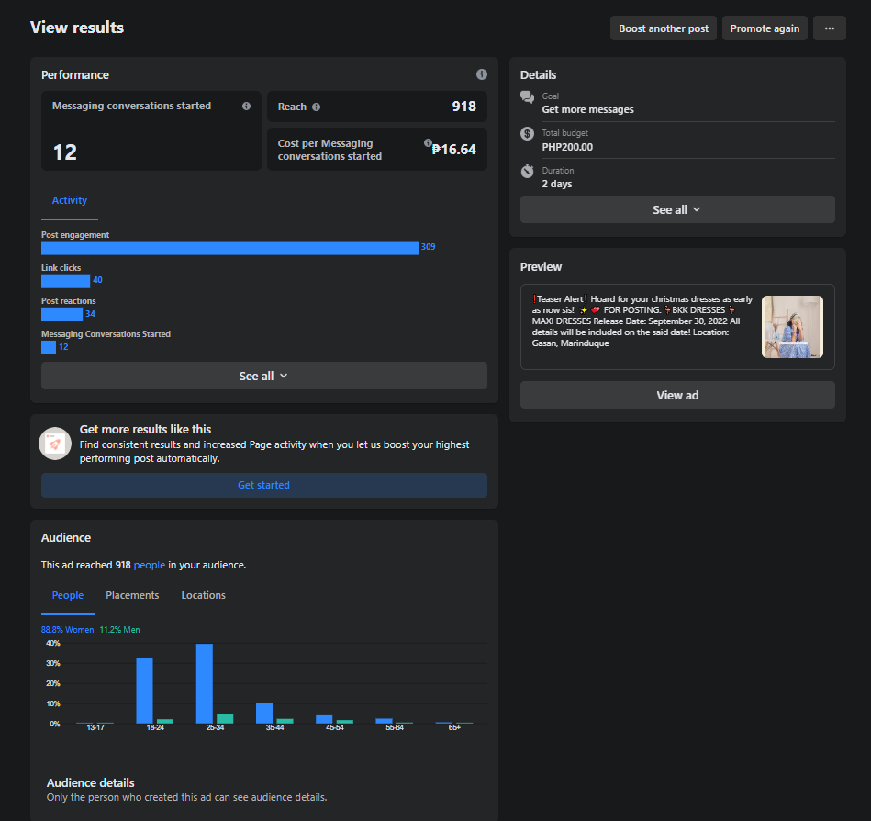Image resolution: width=871 pixels, height=821 pixels.
Task: Select the Activity tab
Action: 70,201
